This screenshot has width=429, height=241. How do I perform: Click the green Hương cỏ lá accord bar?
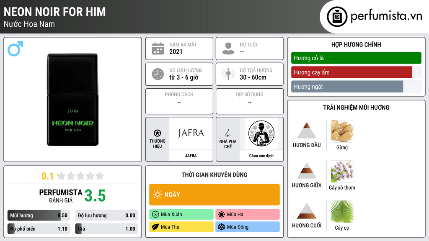coord(356,58)
